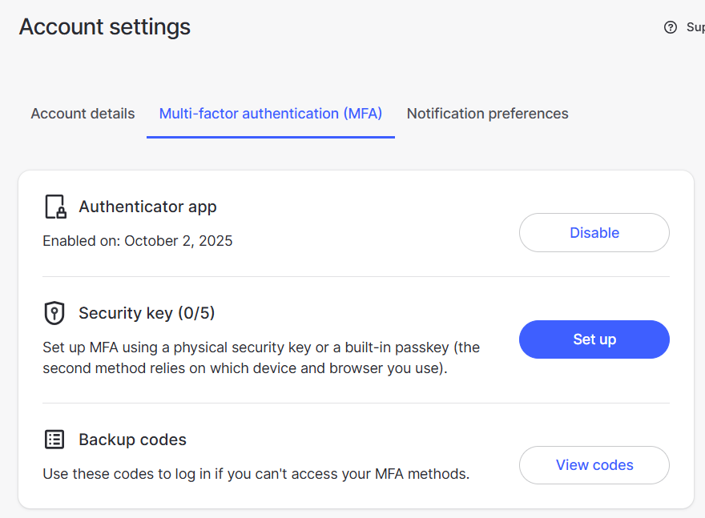The width and height of the screenshot is (705, 518).
Task: Open the Support link text
Action: (695, 27)
